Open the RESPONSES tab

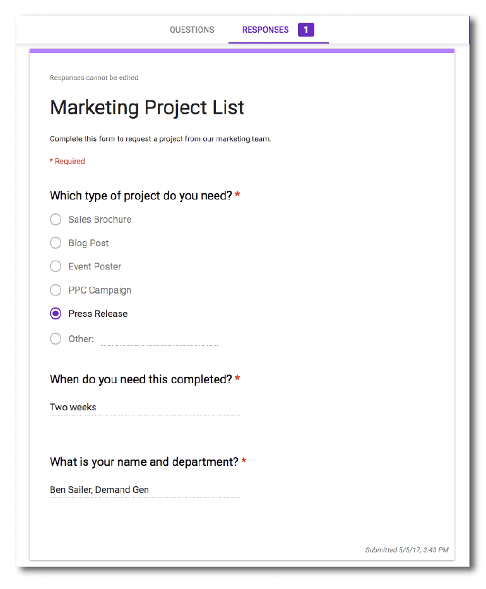point(265,30)
